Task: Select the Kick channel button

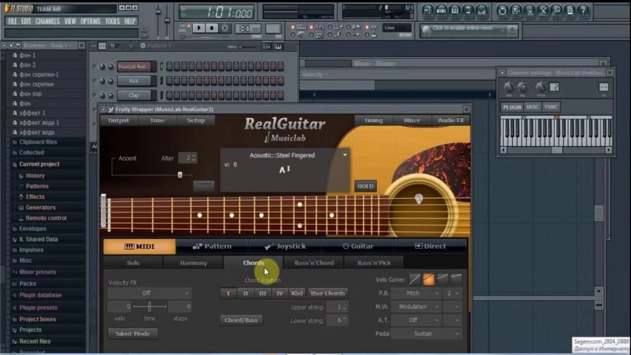Action: (134, 80)
